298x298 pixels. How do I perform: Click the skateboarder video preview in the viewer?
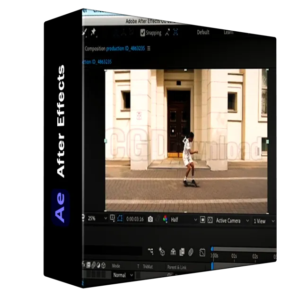click(186, 141)
